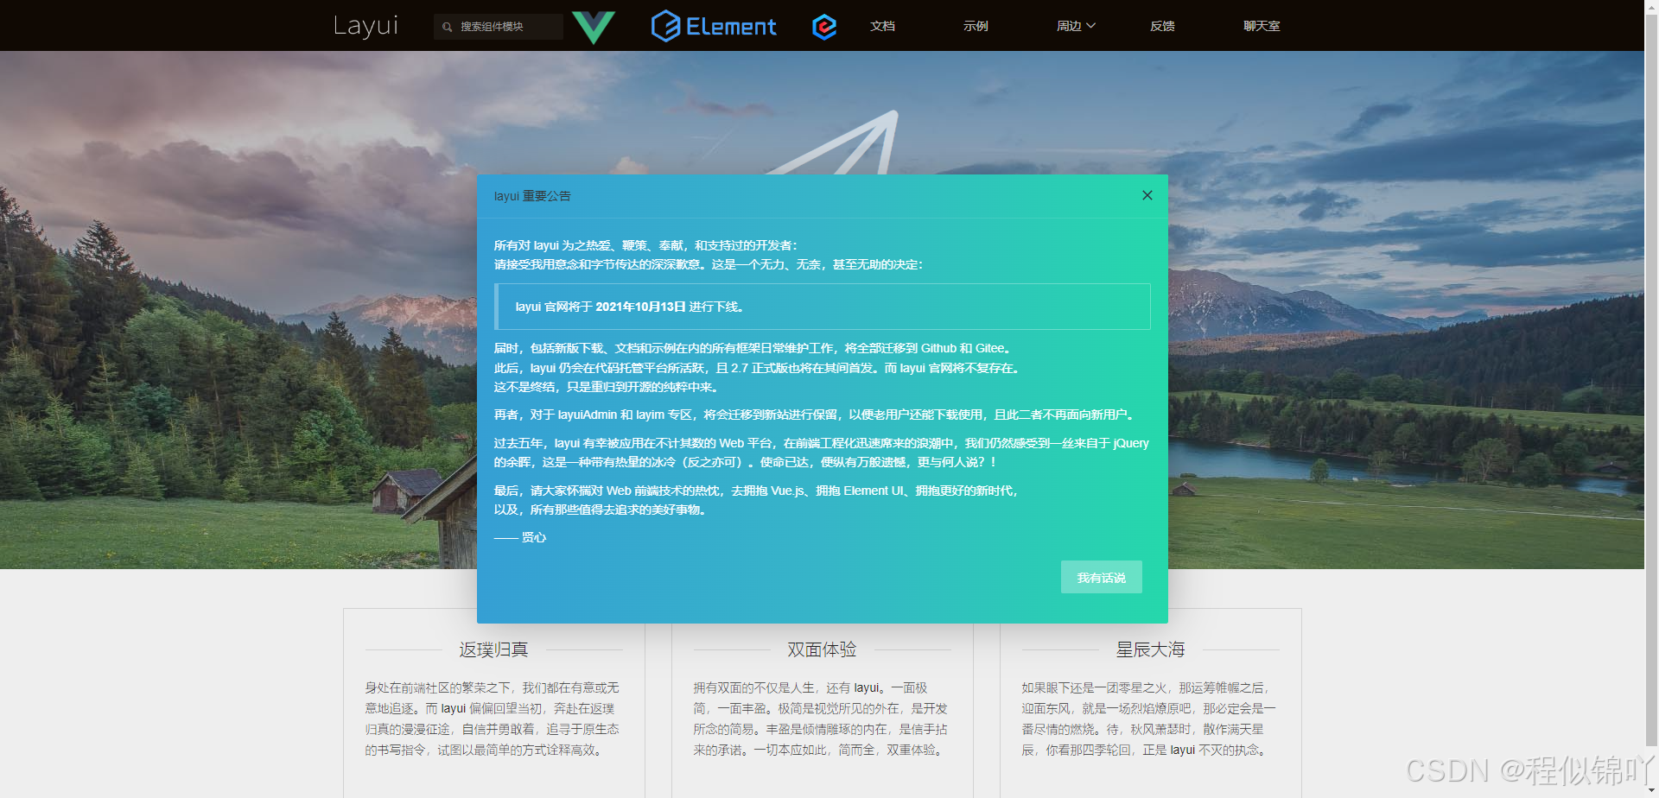Click the 我有话说 button

[1102, 577]
